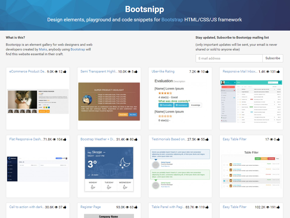The image size is (290, 218).
Task: Click the thumbs-up icon on Testimonials card
Action: [207, 139]
